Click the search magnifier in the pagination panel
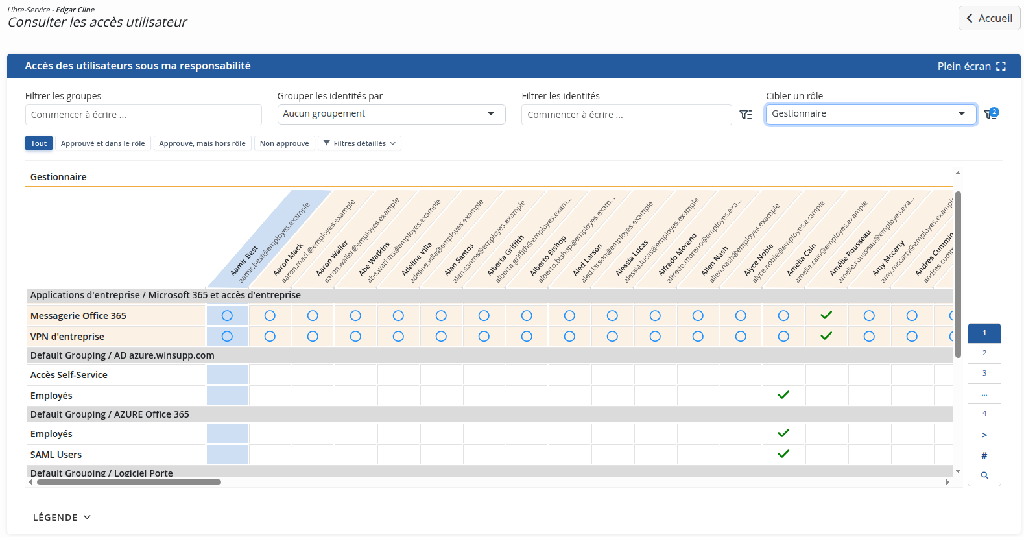1024x537 pixels. pyautogui.click(x=984, y=475)
